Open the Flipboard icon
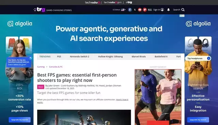218x125 pixels. (145, 10)
